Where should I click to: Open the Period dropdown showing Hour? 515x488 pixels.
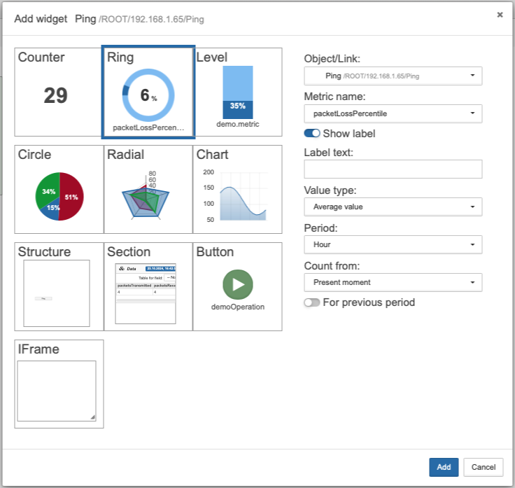(393, 244)
